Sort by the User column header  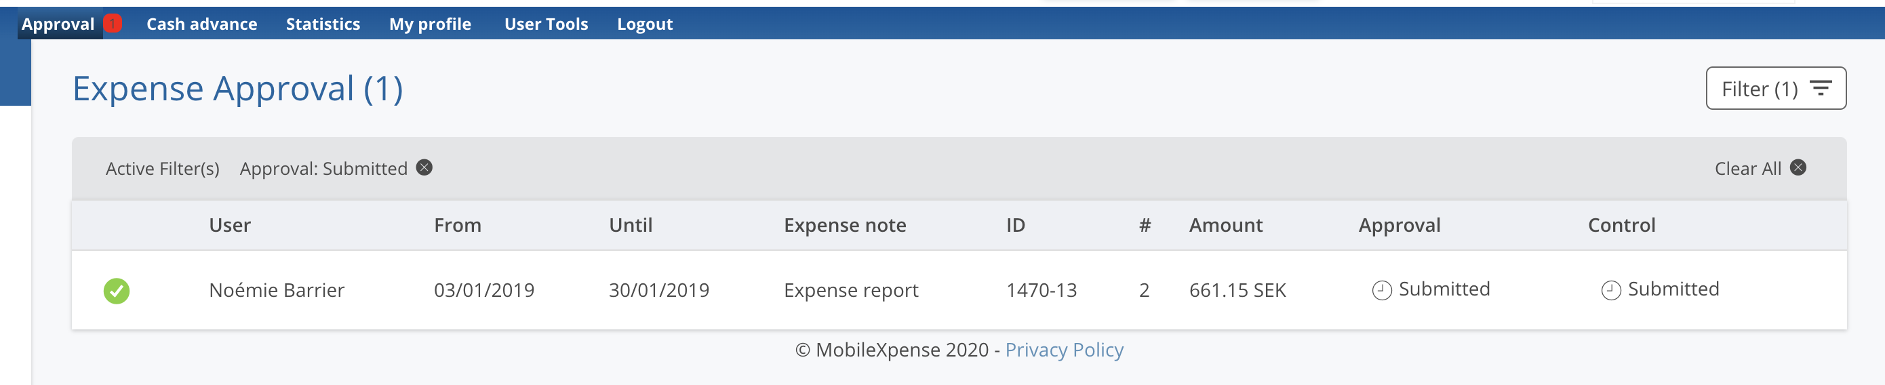point(230,226)
